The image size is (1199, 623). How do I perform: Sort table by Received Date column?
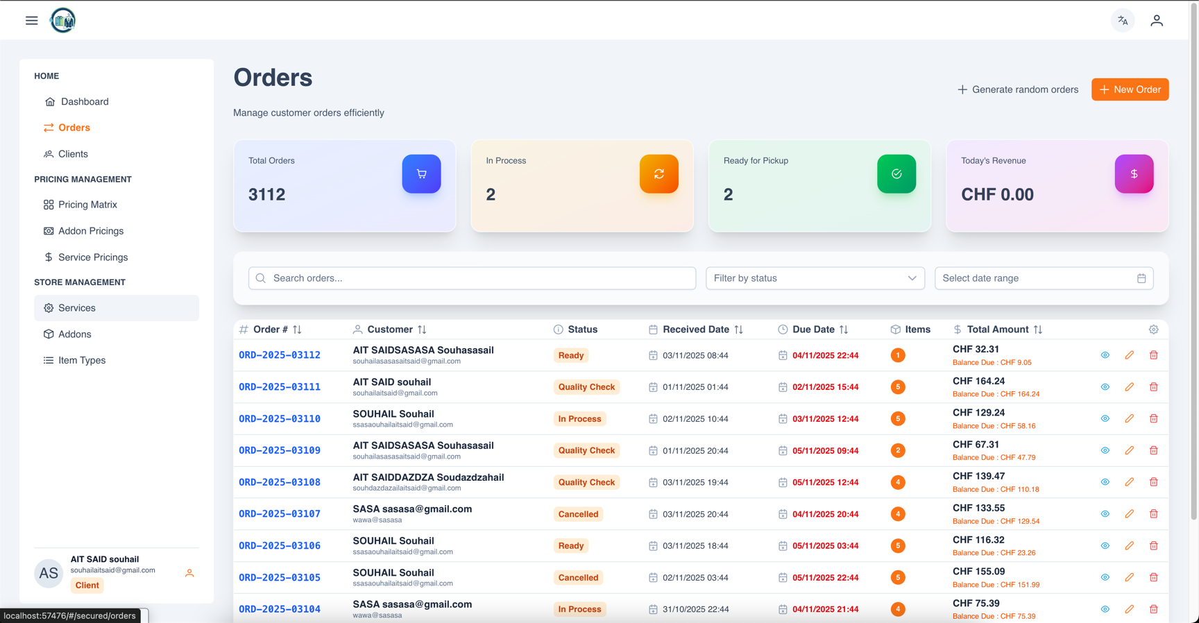(x=738, y=330)
